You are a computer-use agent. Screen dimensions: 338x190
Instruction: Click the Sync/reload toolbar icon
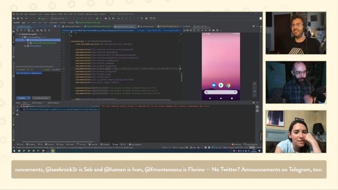pos(22,18)
